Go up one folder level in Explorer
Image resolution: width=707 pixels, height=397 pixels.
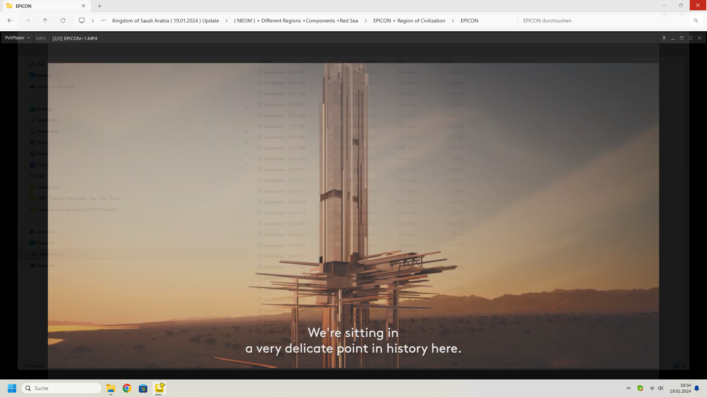pyautogui.click(x=45, y=21)
